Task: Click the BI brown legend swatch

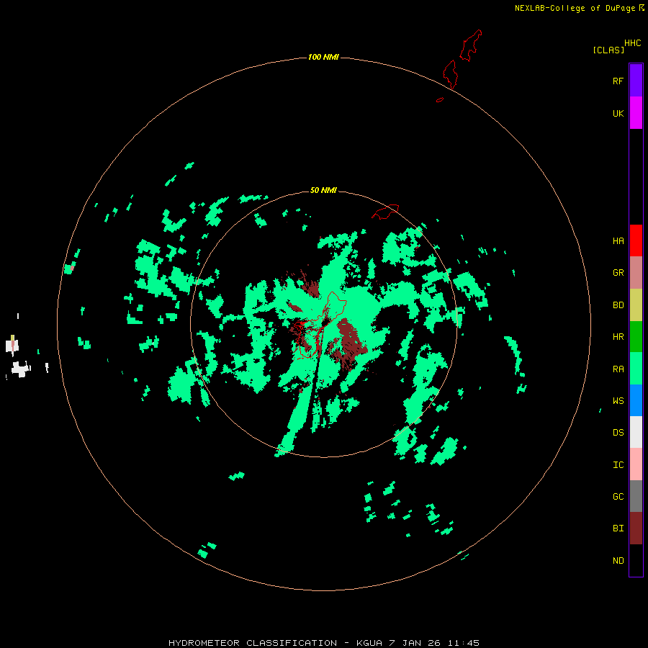Action: [x=636, y=528]
